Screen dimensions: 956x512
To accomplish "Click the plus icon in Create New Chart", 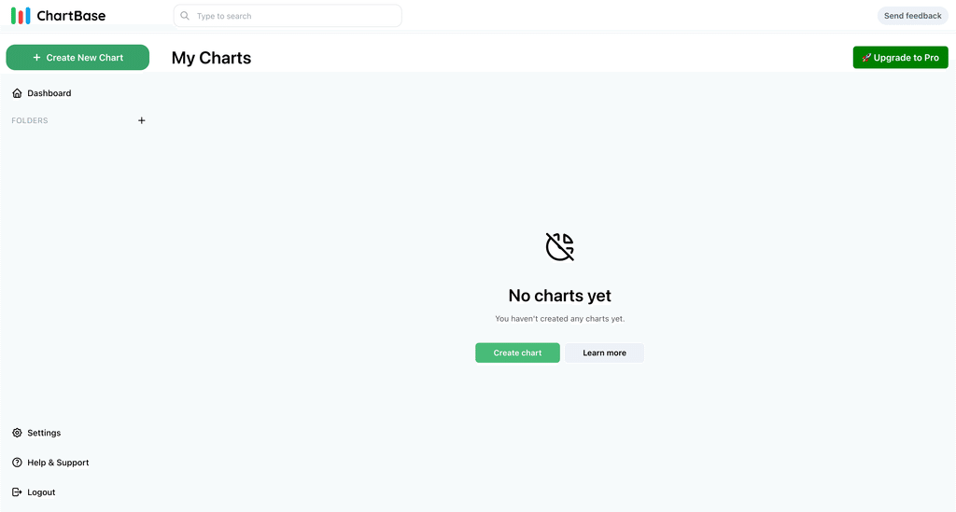I will tap(36, 57).
